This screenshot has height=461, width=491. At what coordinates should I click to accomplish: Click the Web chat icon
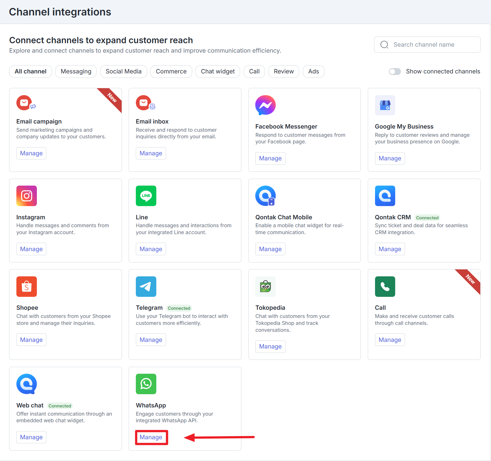coord(26,384)
